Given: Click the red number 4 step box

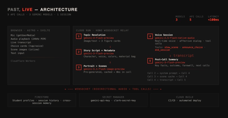Looking at the screenshot, I should (150, 36).
